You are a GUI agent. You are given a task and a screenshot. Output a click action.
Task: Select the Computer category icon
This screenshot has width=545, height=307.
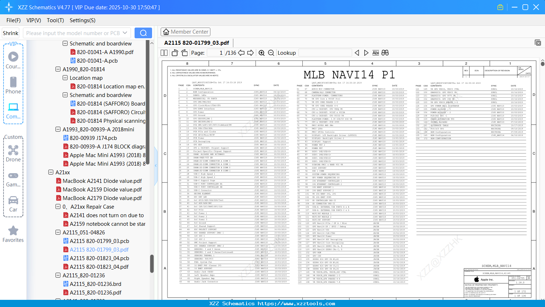[x=13, y=111]
